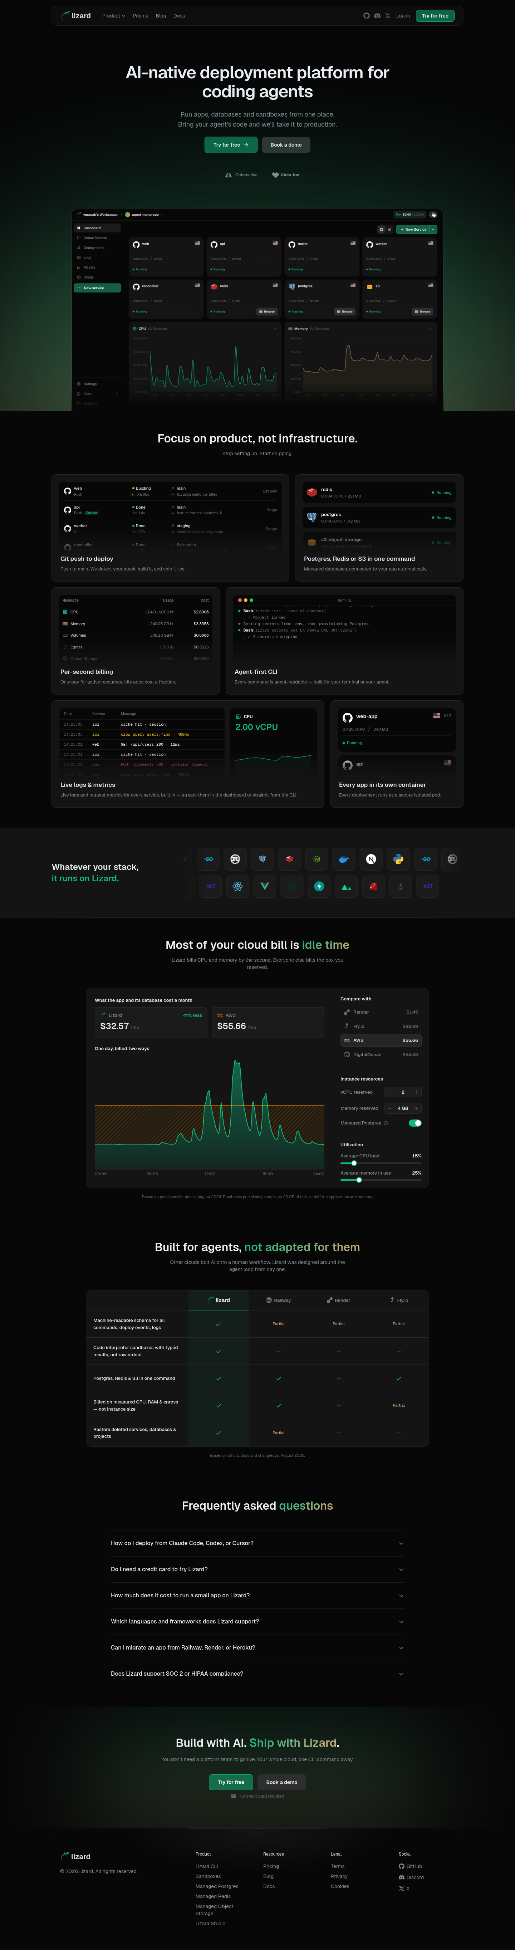The image size is (515, 1950).
Task: Expand 'How do I deploy from Claude Code' question
Action: point(257,1543)
